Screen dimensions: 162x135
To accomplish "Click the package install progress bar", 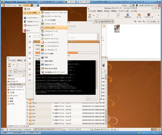I will [66, 53].
